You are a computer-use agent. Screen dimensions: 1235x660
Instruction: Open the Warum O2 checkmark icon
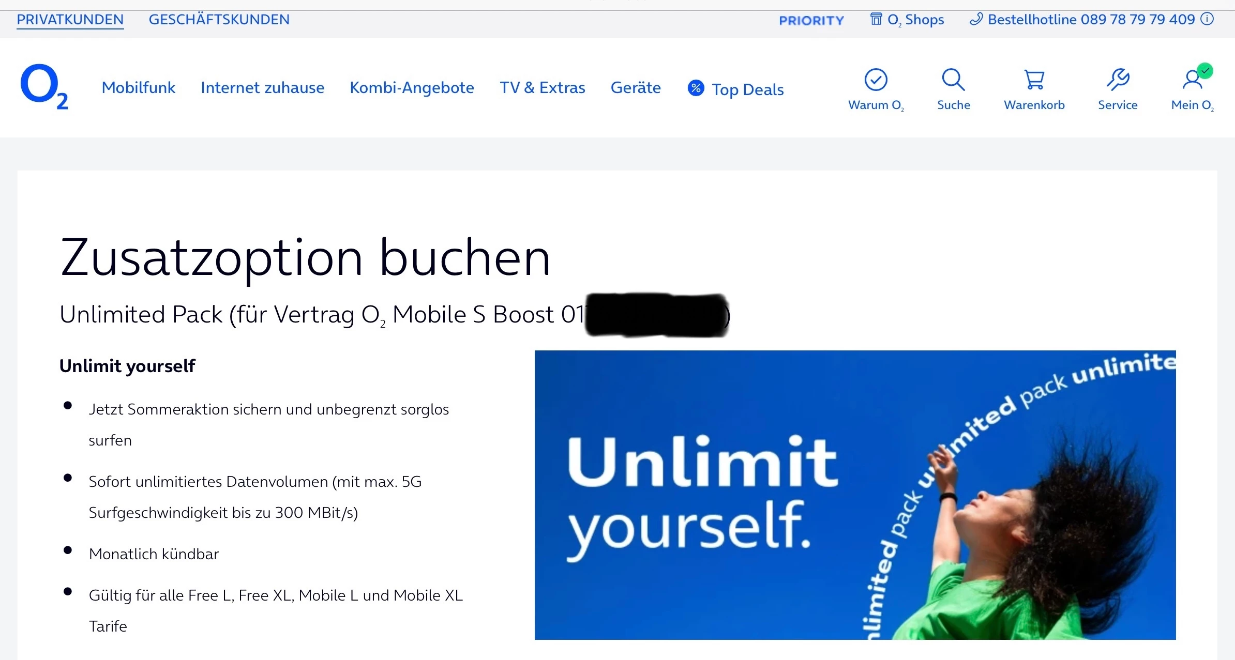876,80
